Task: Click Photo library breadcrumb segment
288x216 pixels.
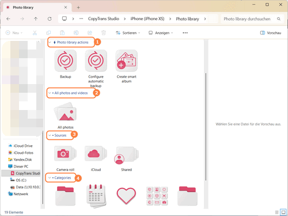Action: 187,19
